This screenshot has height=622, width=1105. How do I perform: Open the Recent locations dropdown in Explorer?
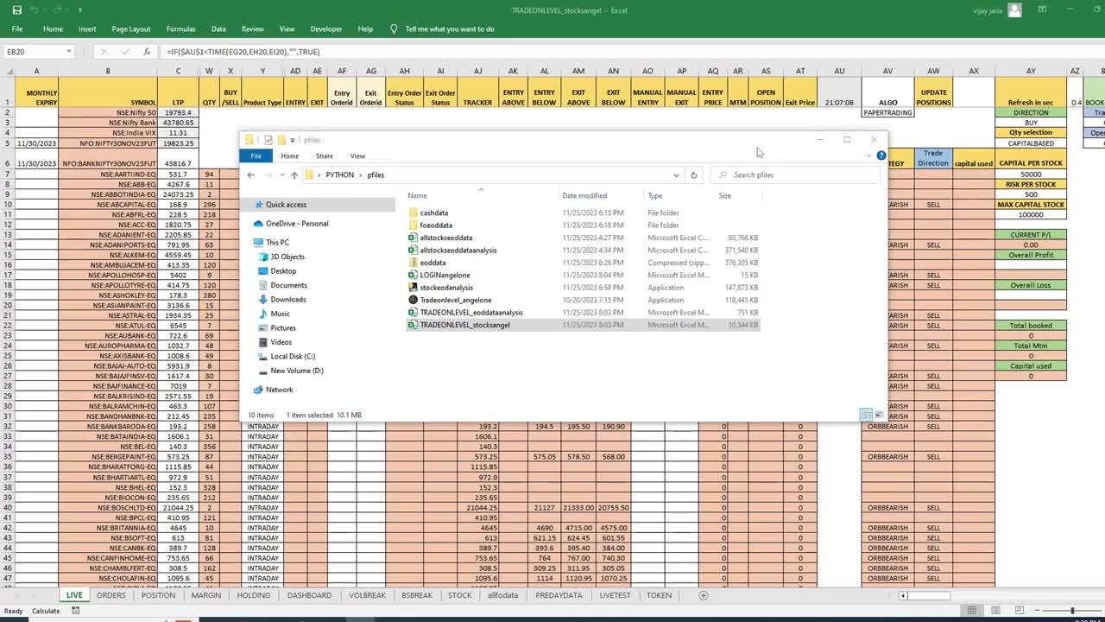coord(282,175)
